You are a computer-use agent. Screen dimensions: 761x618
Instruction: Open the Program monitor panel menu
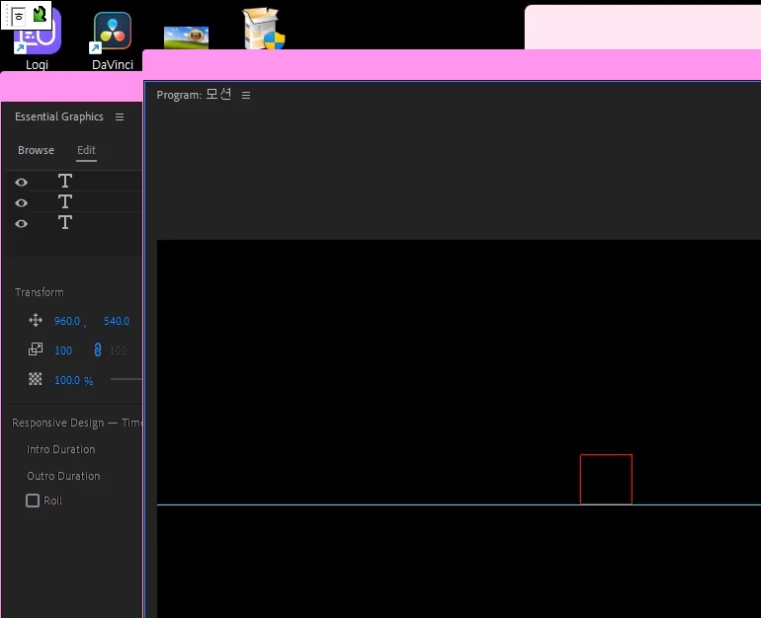pos(246,96)
